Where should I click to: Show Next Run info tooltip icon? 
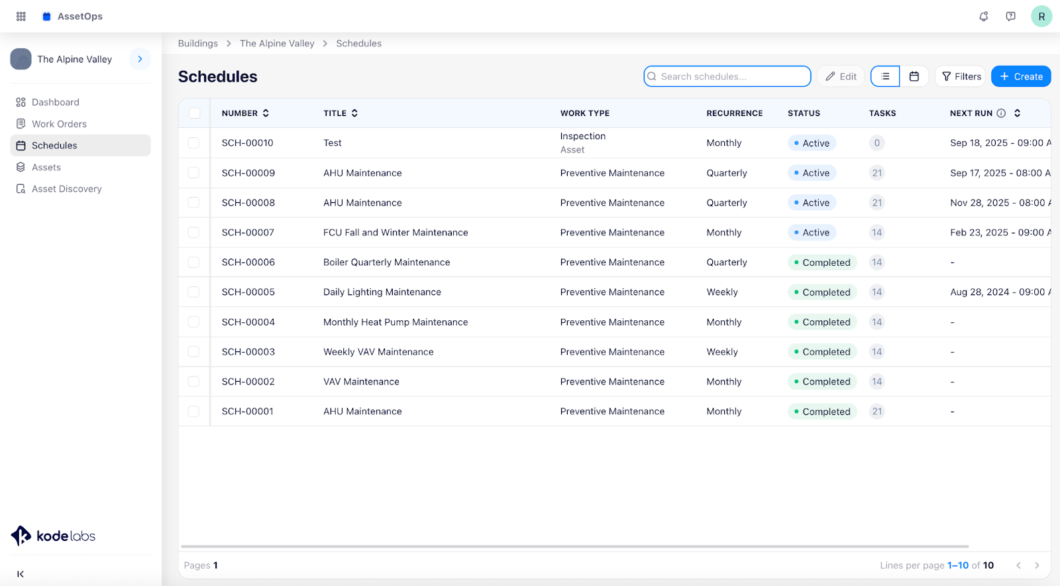(x=1001, y=113)
